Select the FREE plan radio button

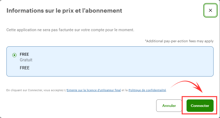click(14, 55)
